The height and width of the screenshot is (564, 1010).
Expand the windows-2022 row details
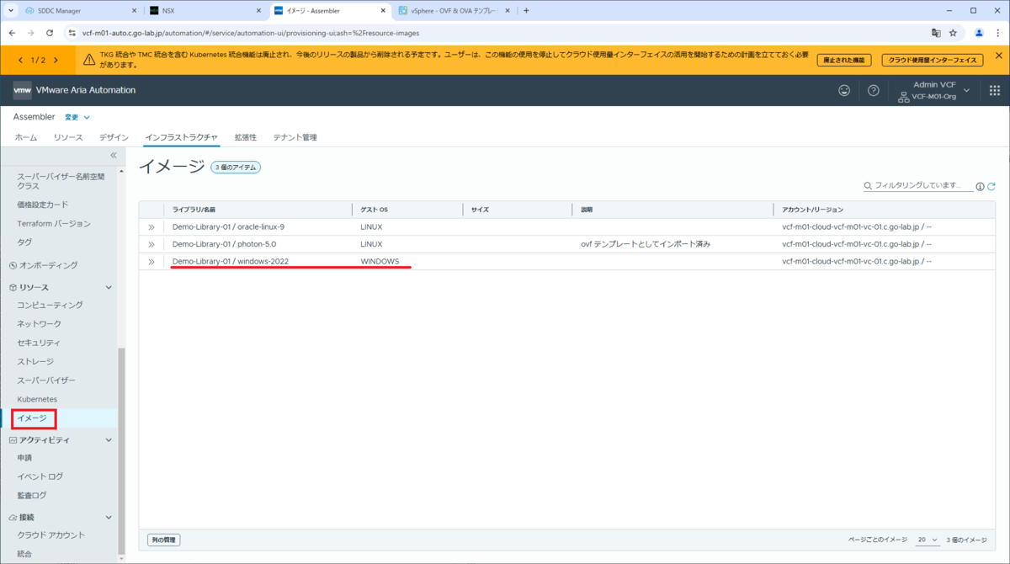(151, 262)
